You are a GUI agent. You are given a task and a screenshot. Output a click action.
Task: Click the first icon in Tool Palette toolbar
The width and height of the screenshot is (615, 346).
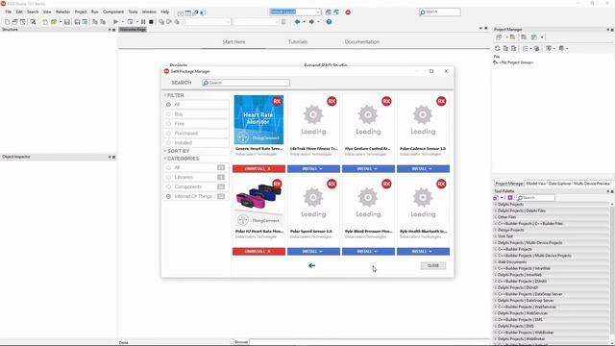tap(496, 198)
